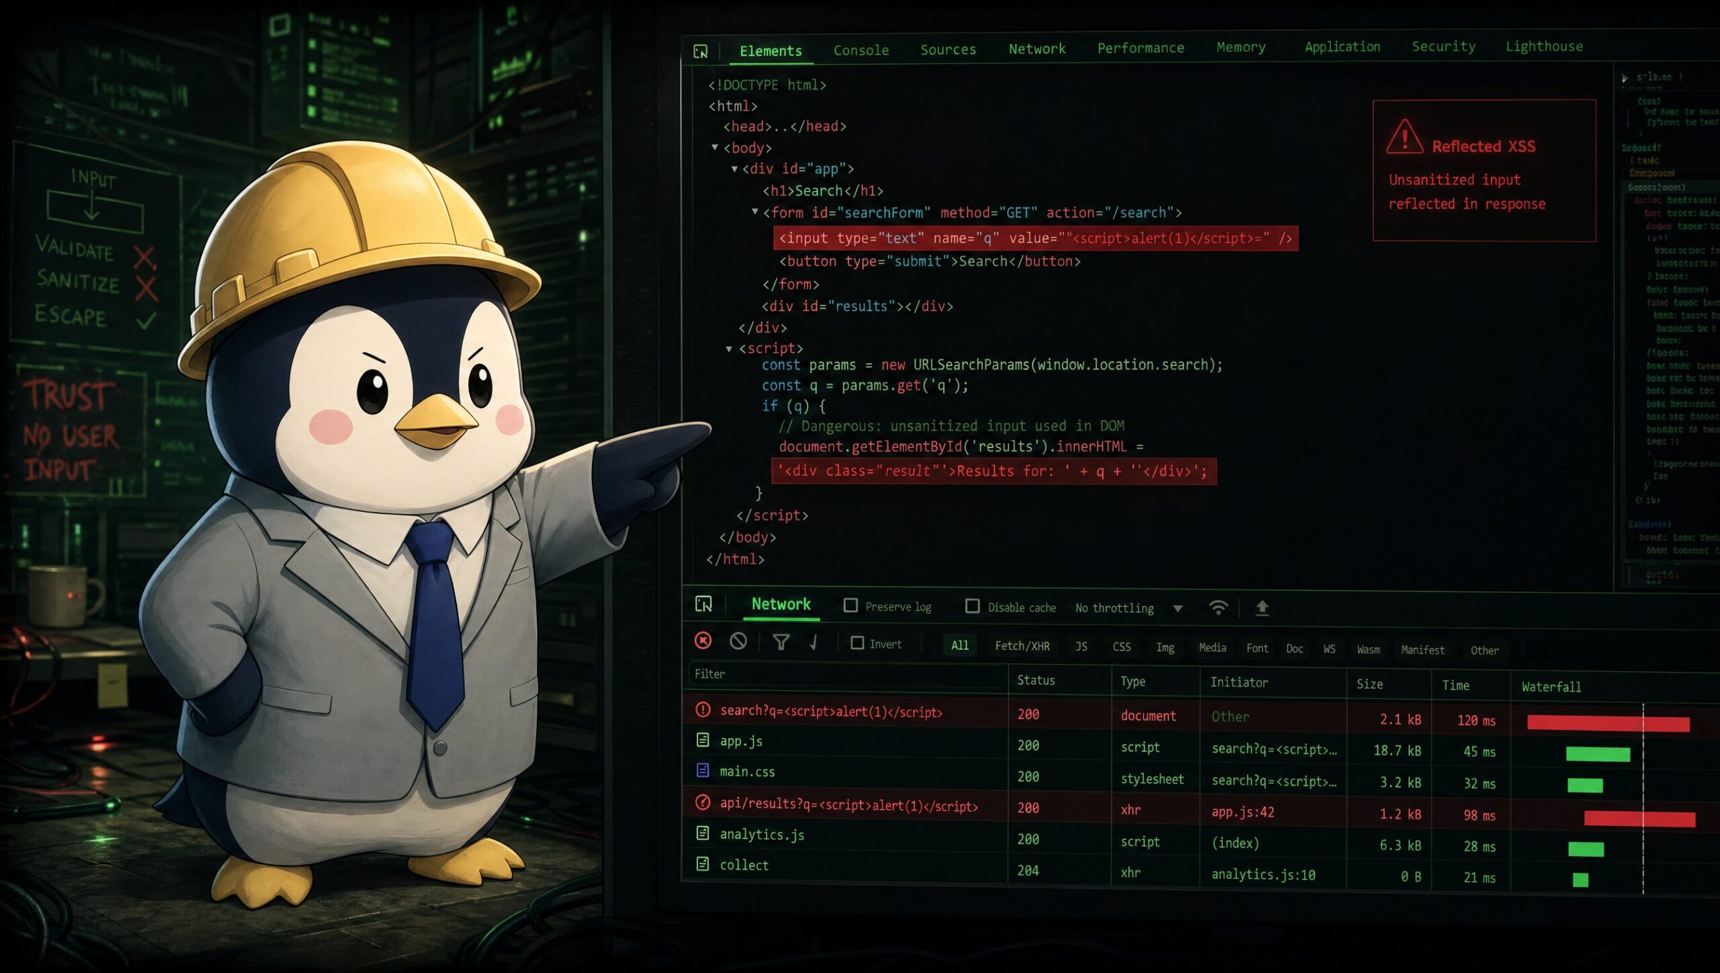Click the file icon beside collect
Viewport: 1720px width, 973px height.
(x=703, y=864)
